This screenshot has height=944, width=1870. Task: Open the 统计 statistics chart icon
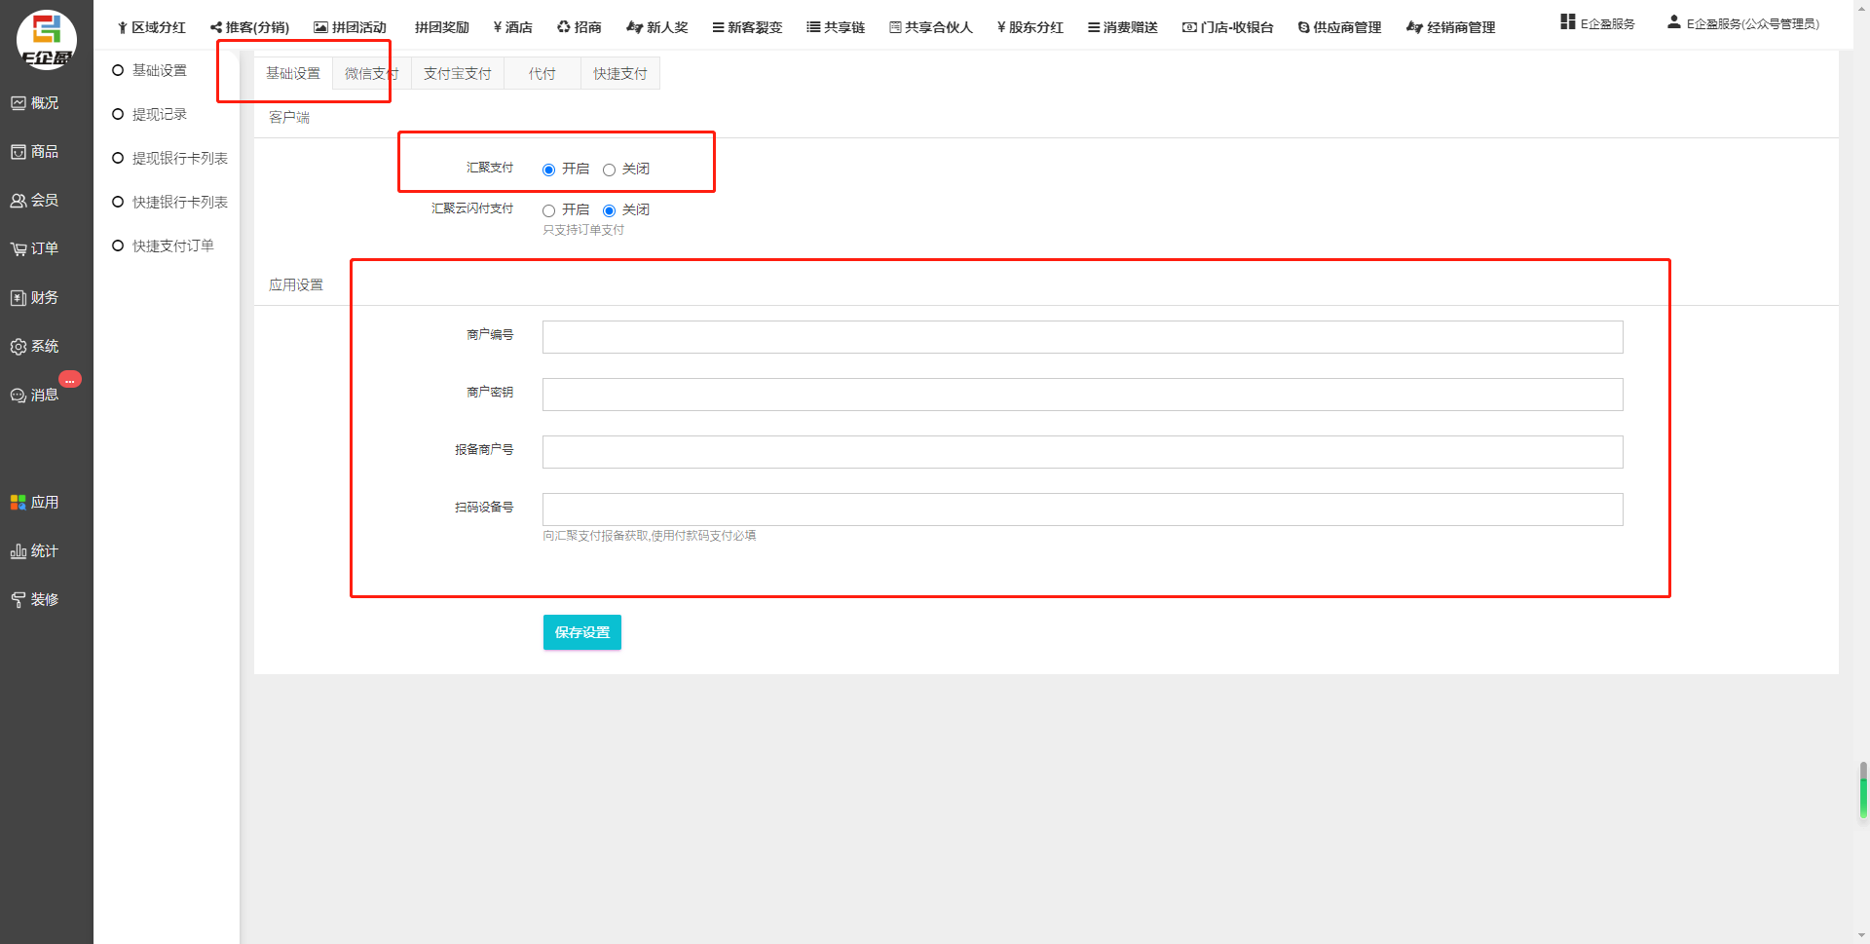point(19,551)
